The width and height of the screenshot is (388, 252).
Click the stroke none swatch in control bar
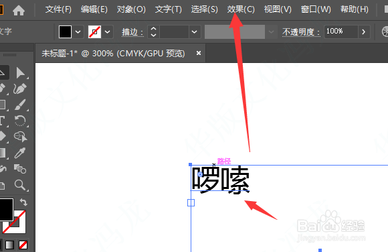(94, 31)
